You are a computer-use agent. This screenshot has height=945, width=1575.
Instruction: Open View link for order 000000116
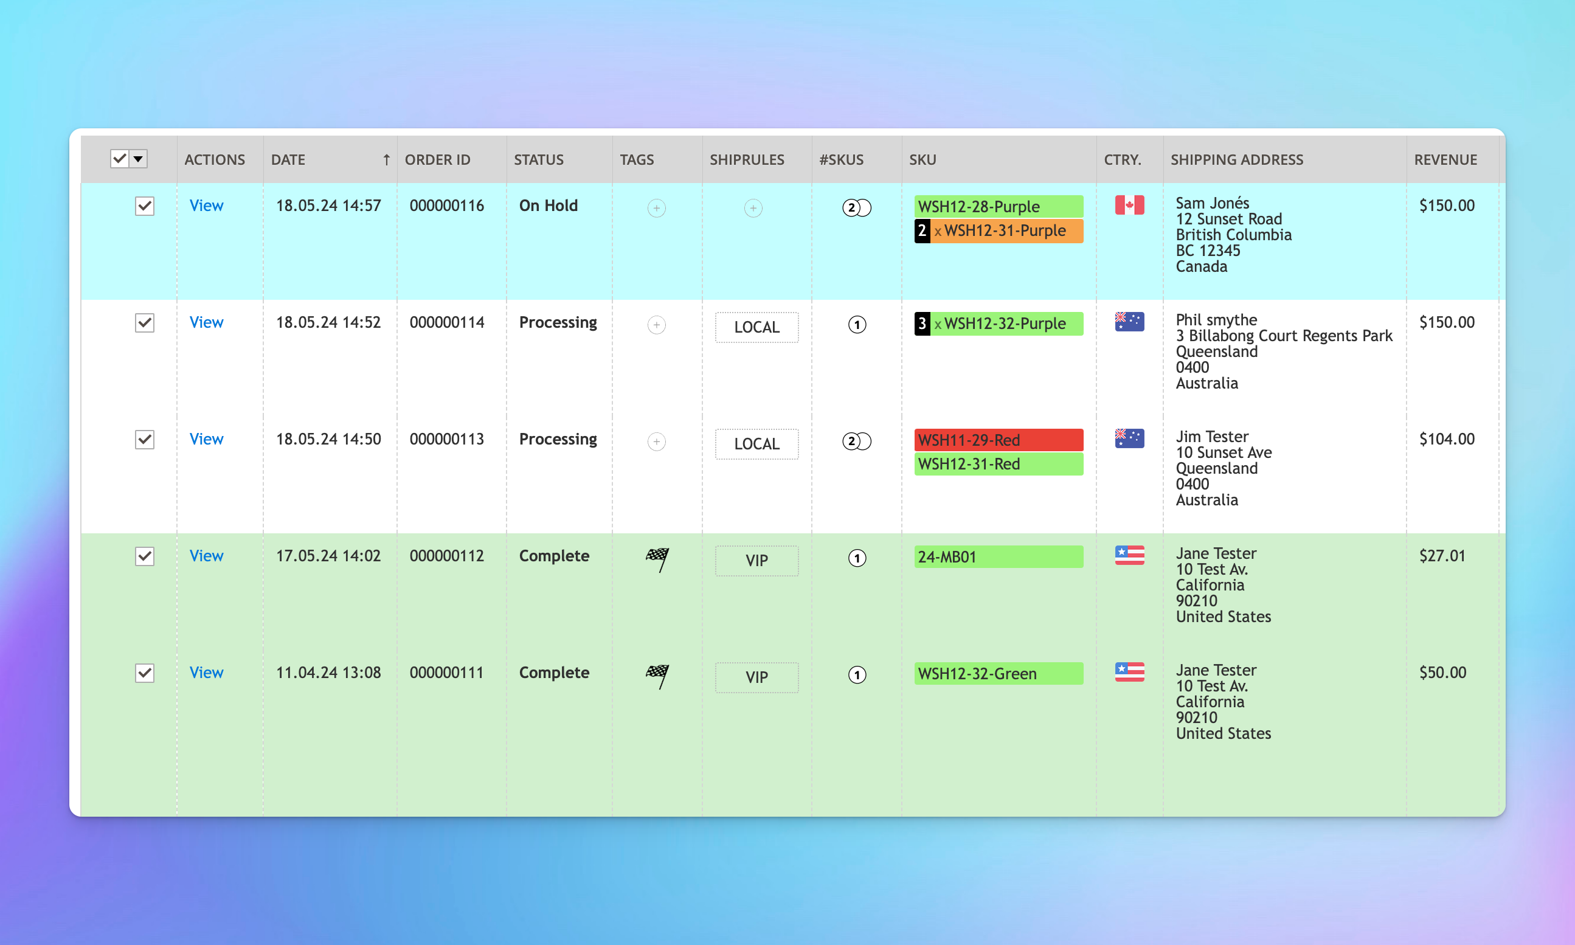pos(206,206)
